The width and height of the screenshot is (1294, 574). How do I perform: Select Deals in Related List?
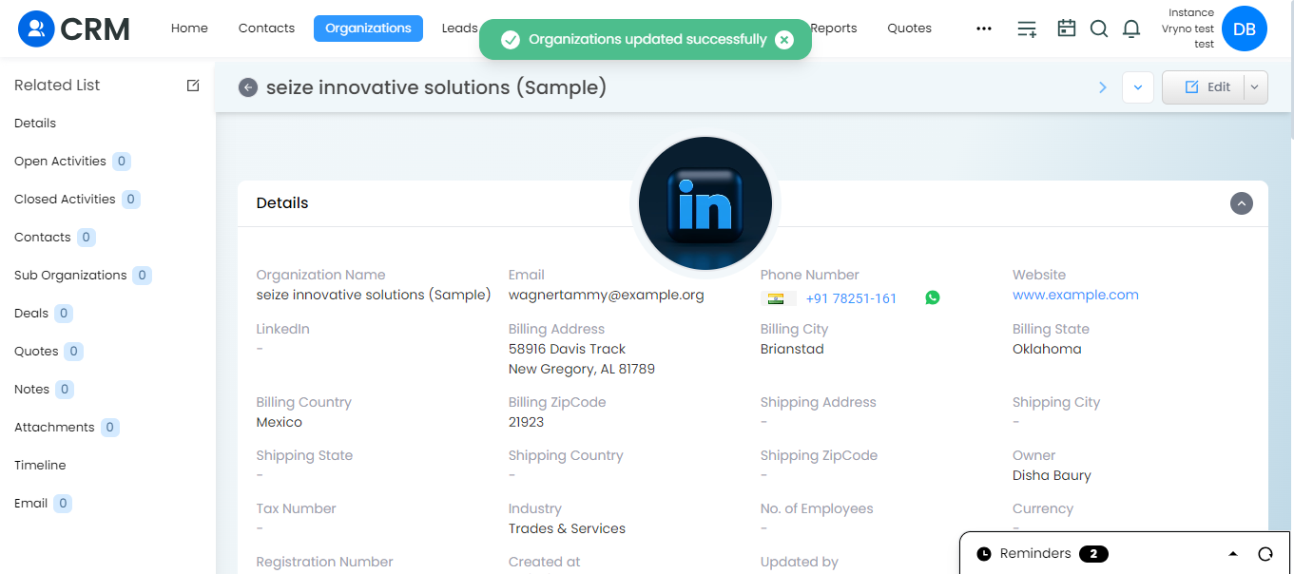point(31,314)
